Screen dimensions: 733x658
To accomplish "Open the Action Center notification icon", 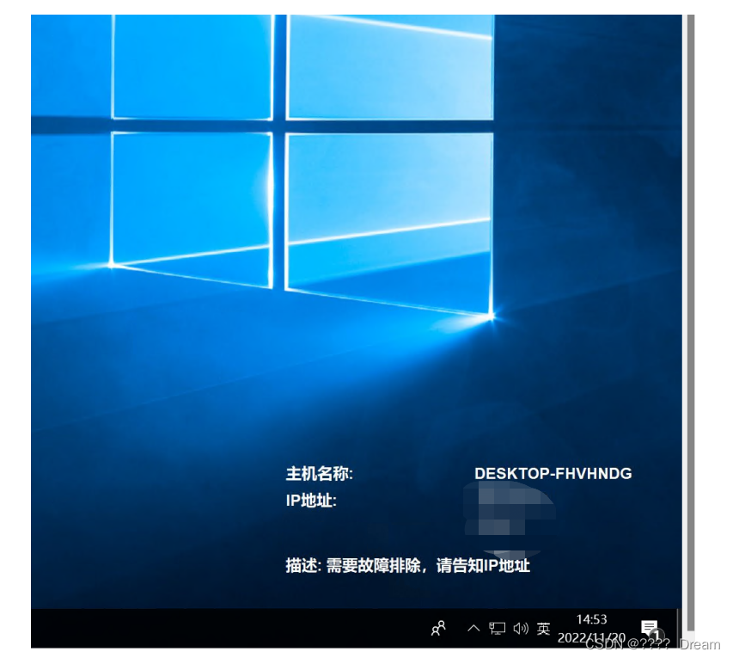I will 650,628.
